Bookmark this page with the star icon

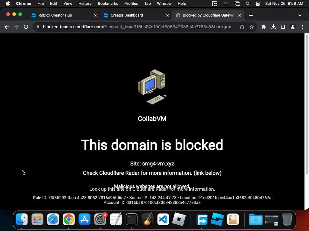pos(251,27)
